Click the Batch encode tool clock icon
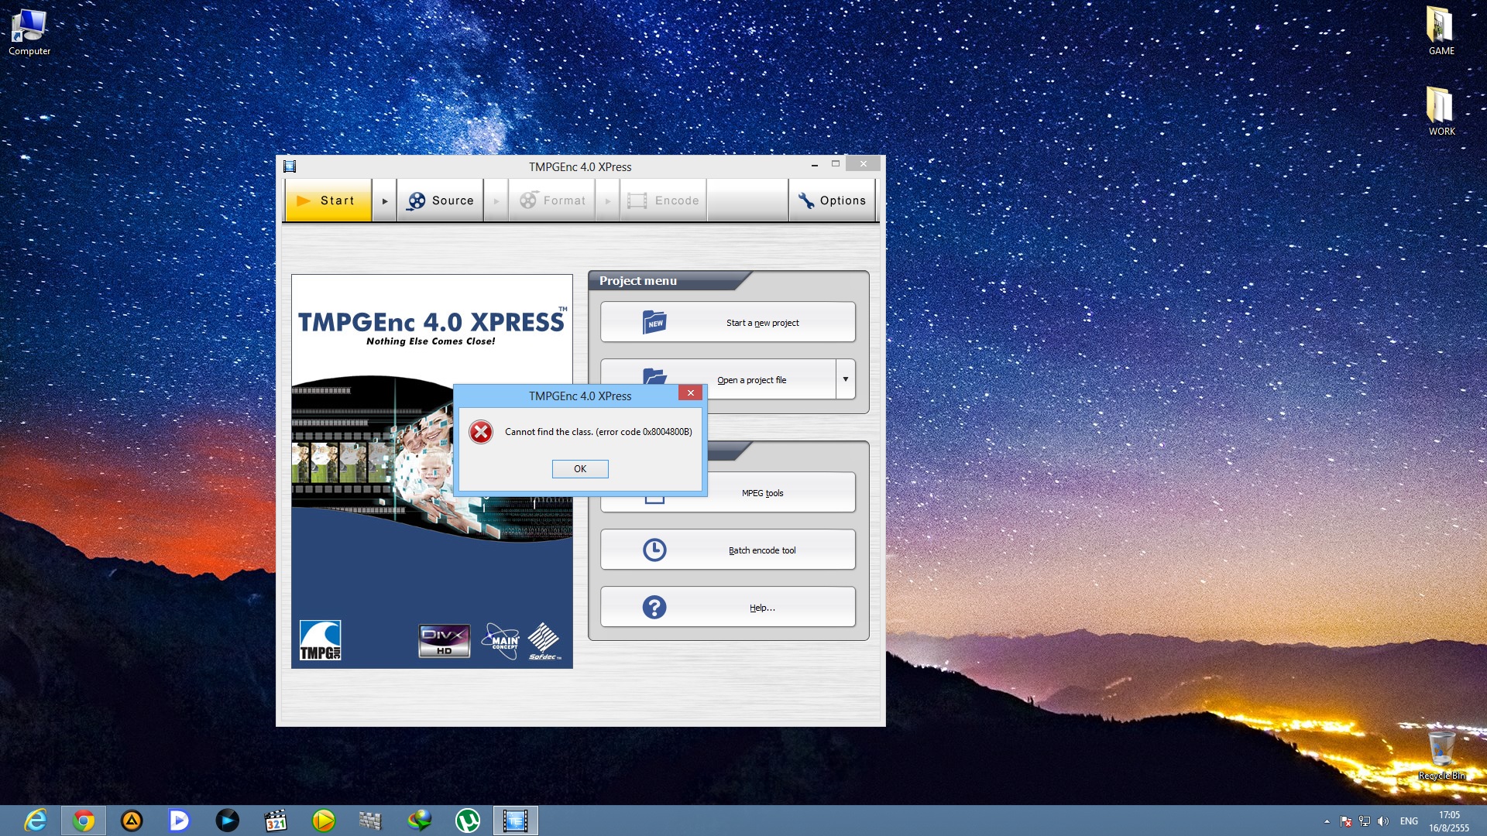 click(x=654, y=550)
